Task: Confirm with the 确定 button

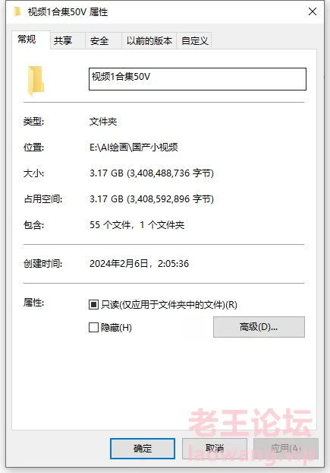Action: [143, 448]
